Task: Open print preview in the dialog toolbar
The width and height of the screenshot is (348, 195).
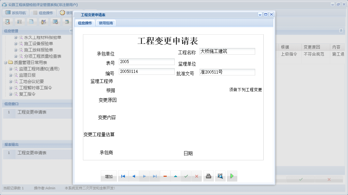Action: coord(220,176)
